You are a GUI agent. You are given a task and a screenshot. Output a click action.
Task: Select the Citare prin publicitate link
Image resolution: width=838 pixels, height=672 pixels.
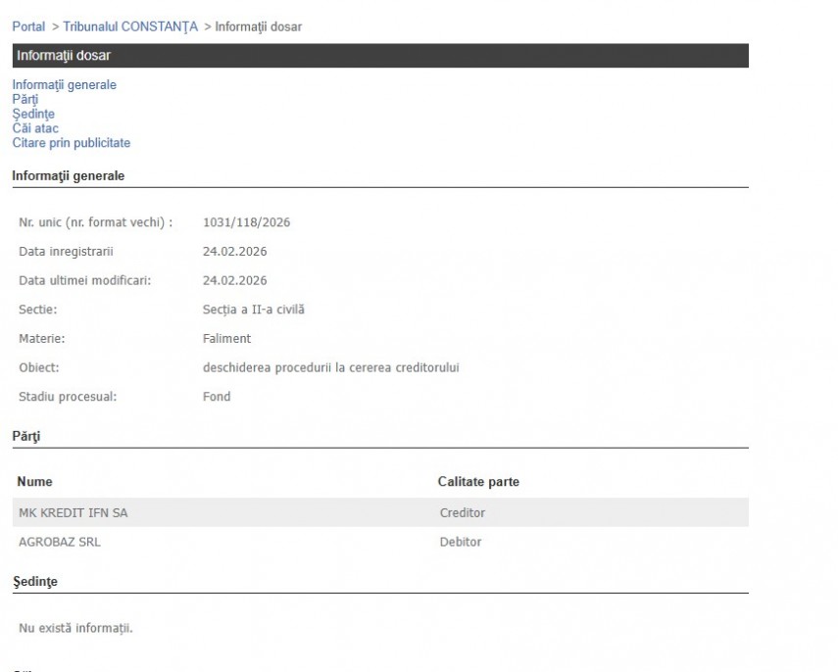tap(71, 143)
